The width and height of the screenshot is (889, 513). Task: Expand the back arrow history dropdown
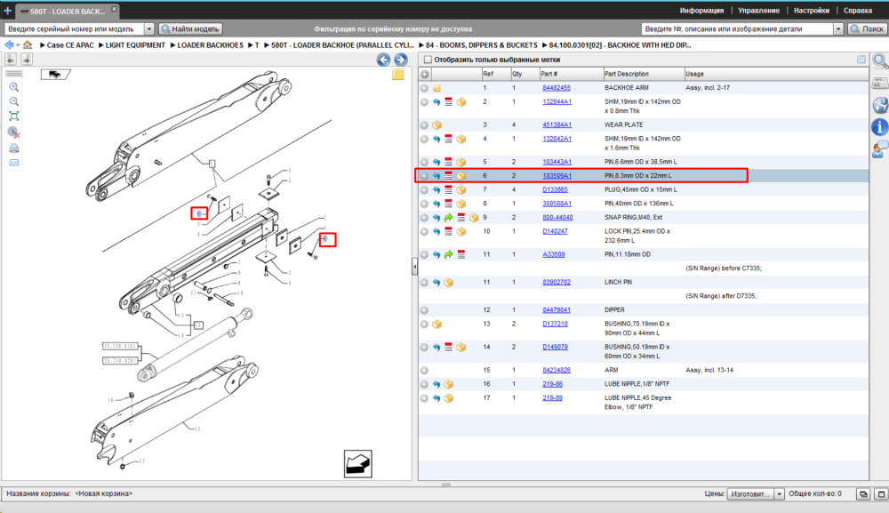pos(18,45)
